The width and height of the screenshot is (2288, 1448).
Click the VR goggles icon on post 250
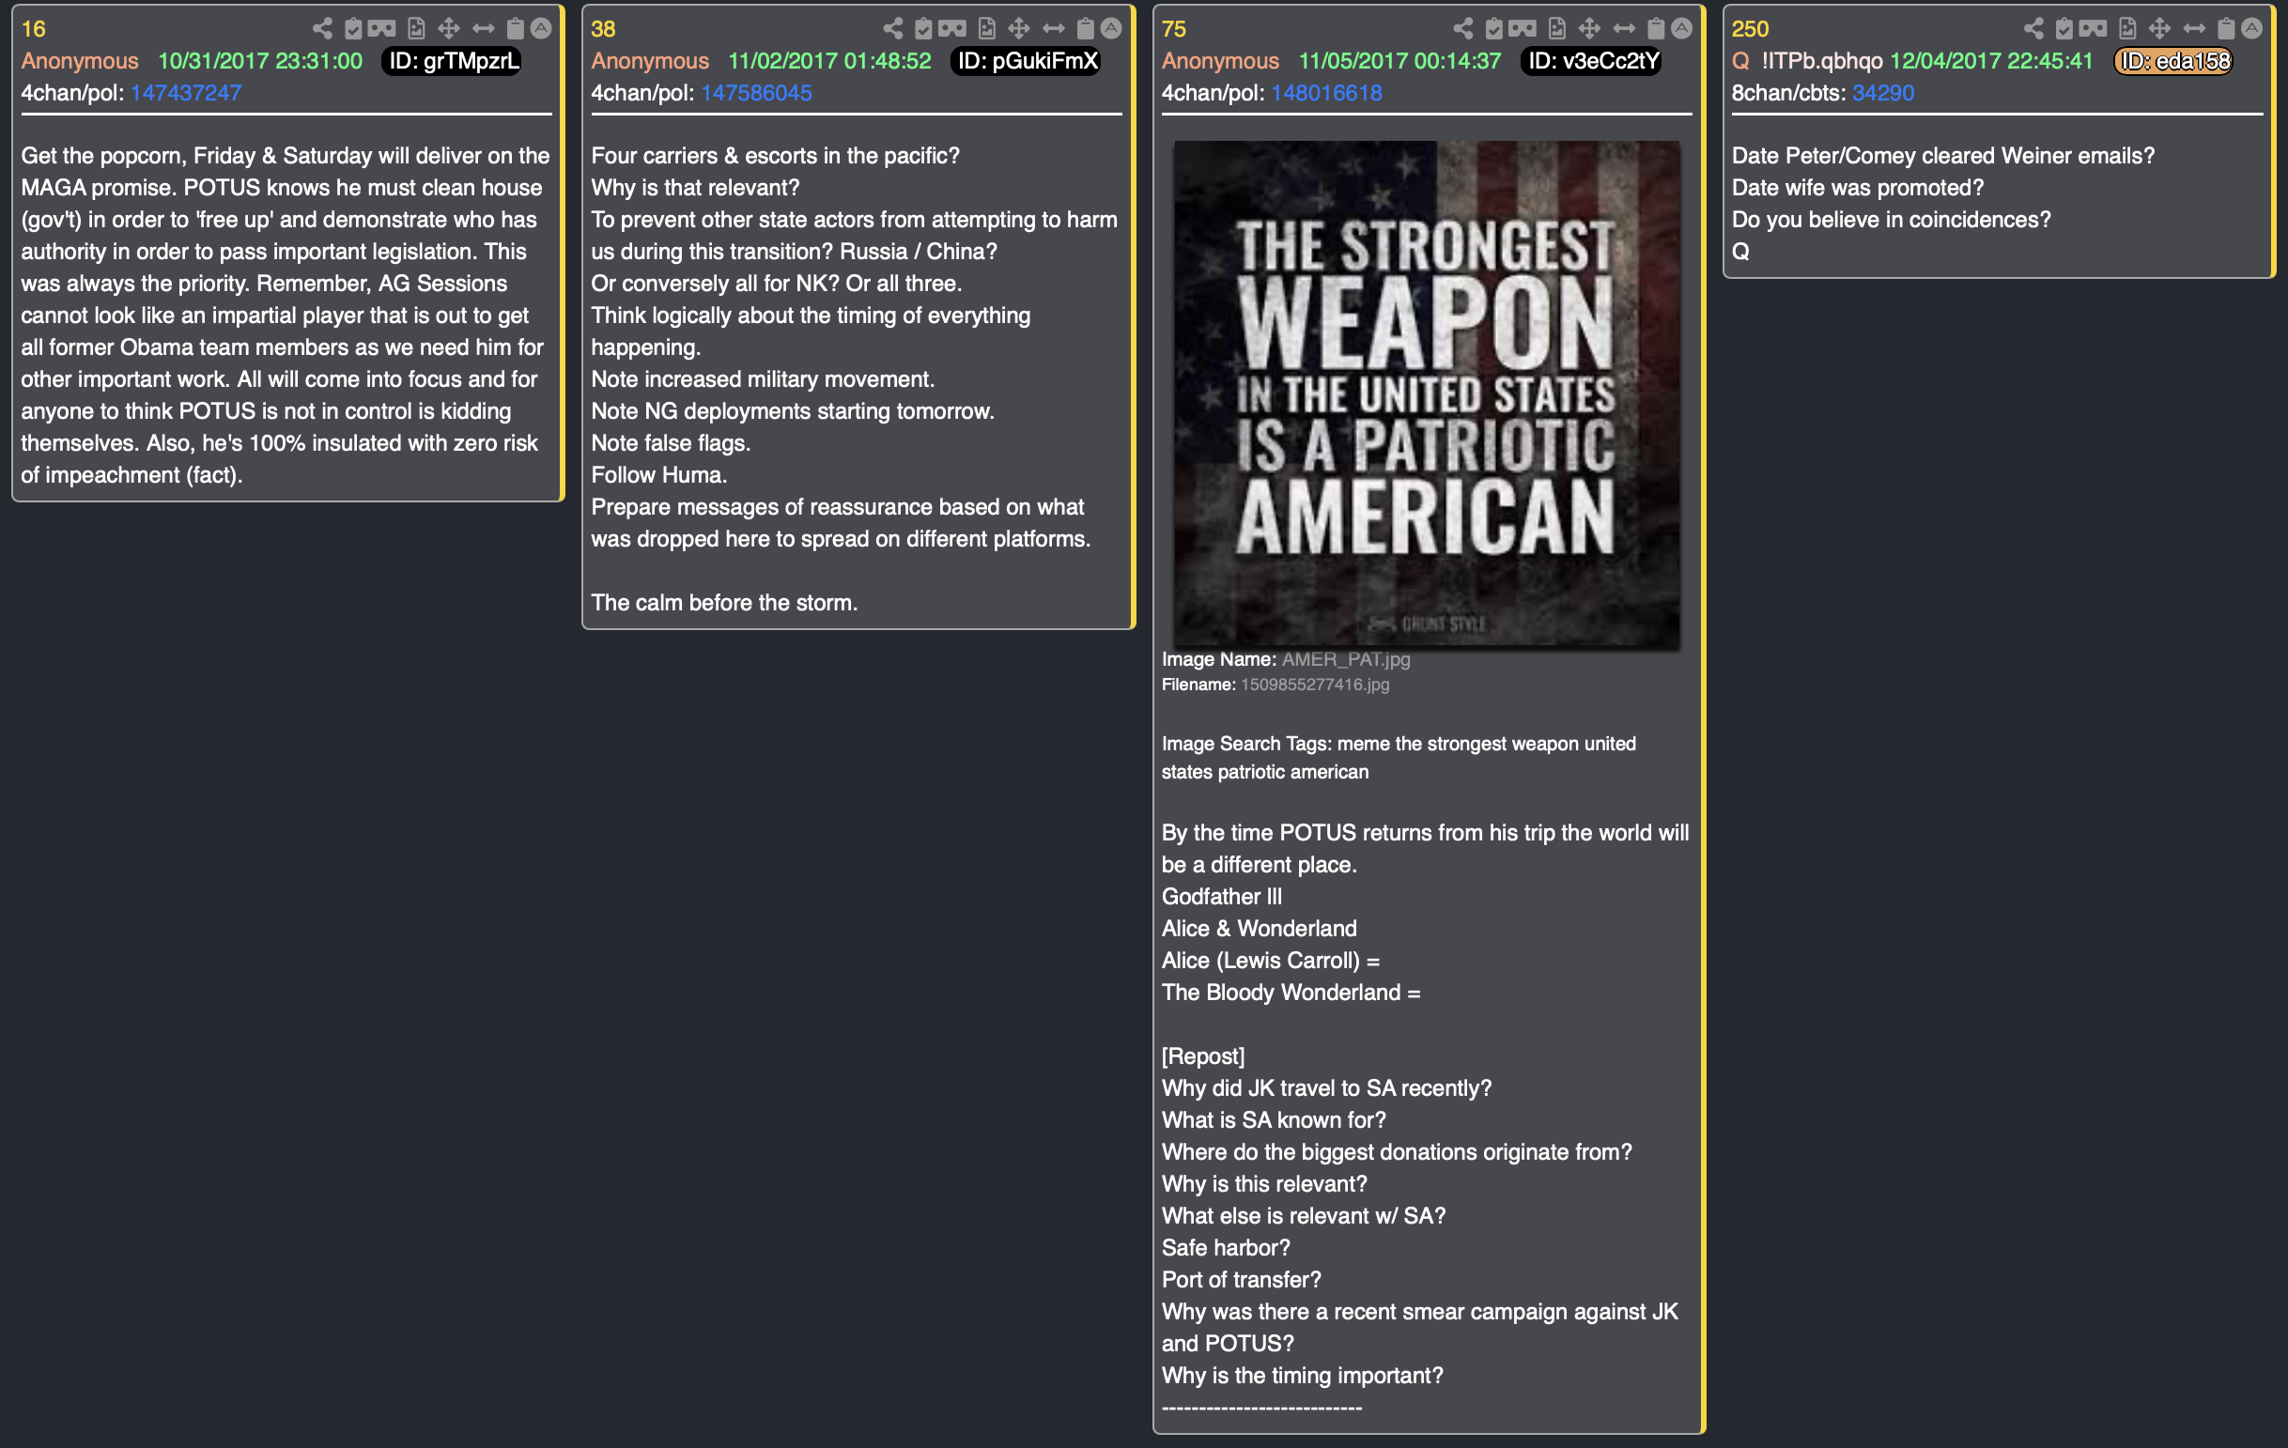tap(2094, 28)
